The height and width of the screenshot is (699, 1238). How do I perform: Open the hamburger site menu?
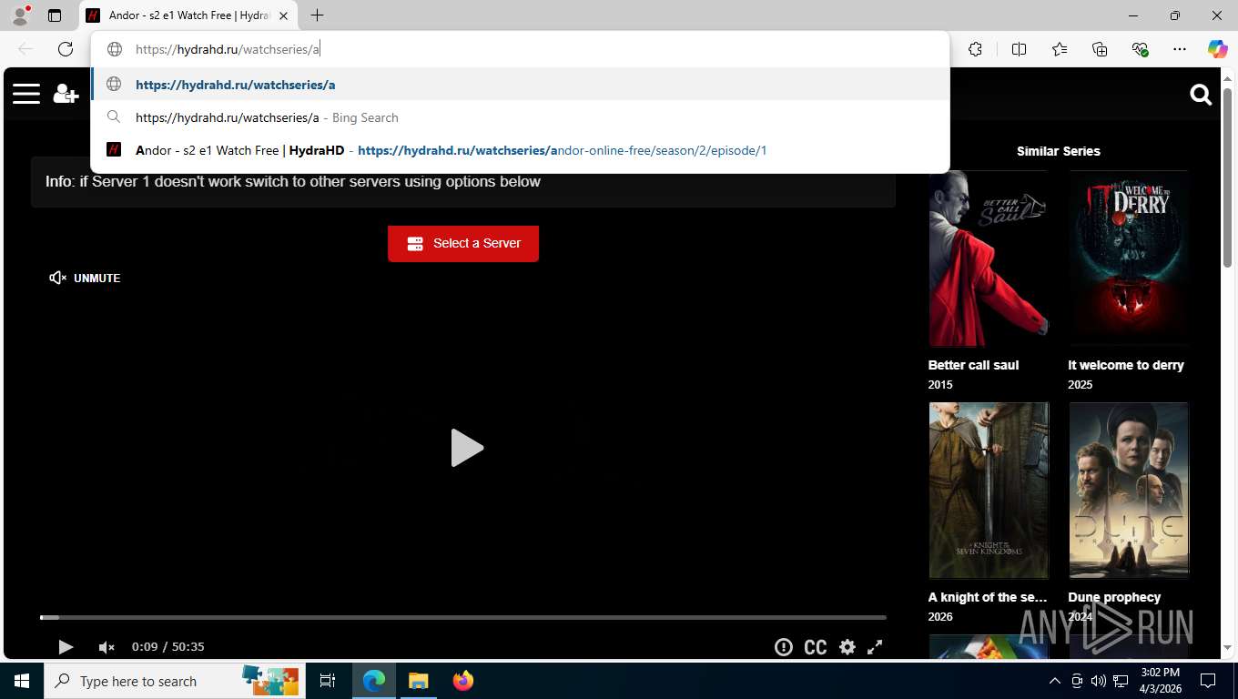[26, 94]
